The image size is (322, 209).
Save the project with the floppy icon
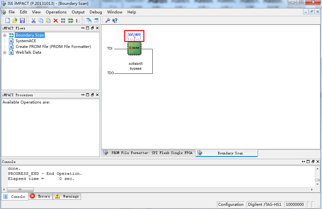(22, 20)
